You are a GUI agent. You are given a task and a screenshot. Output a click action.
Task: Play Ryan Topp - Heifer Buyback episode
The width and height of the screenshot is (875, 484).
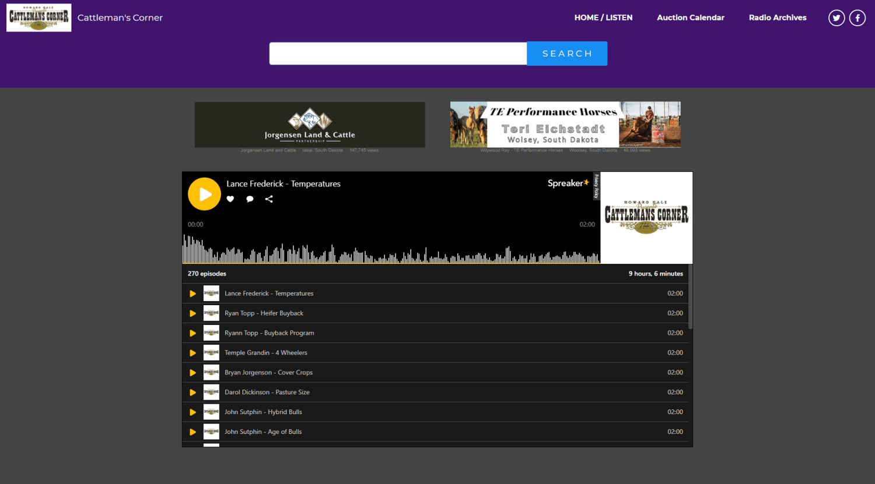point(193,313)
